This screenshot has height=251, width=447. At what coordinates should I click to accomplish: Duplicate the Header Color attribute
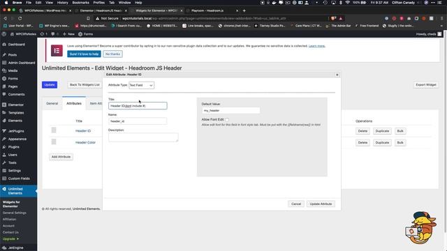[382, 142]
